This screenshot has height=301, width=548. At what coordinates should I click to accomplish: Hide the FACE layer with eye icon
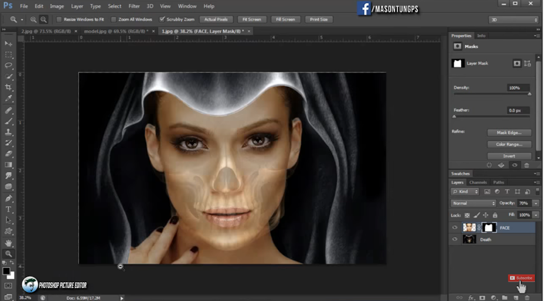pos(454,227)
